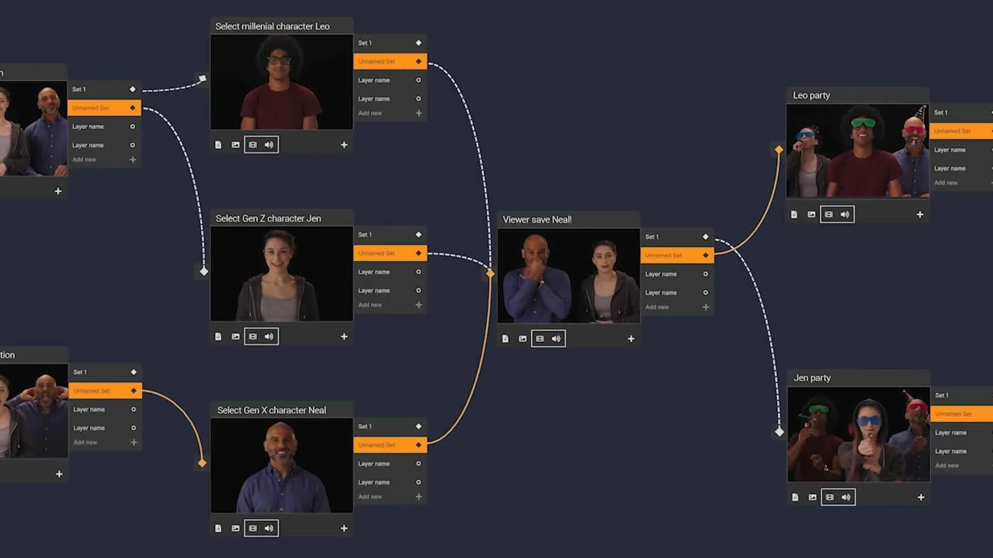Click image icon under Viewer save Neal! node

[522, 338]
